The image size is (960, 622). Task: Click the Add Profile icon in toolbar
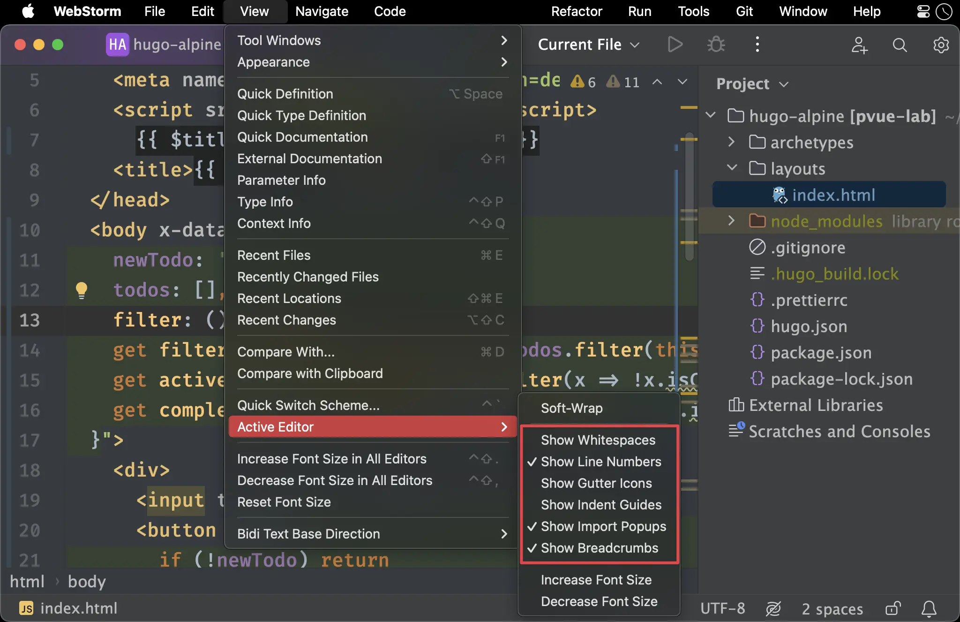859,45
